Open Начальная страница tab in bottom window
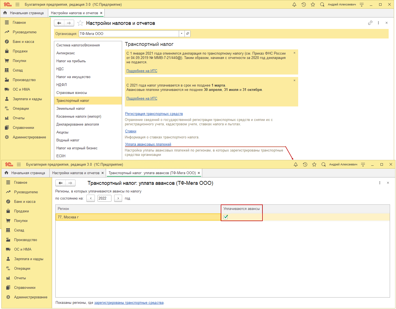This screenshot has width=396, height=309. point(25,173)
